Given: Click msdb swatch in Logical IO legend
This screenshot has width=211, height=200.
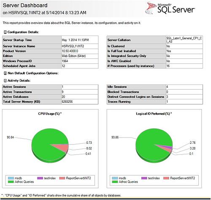Looking at the screenshot, I should pos(115,178).
